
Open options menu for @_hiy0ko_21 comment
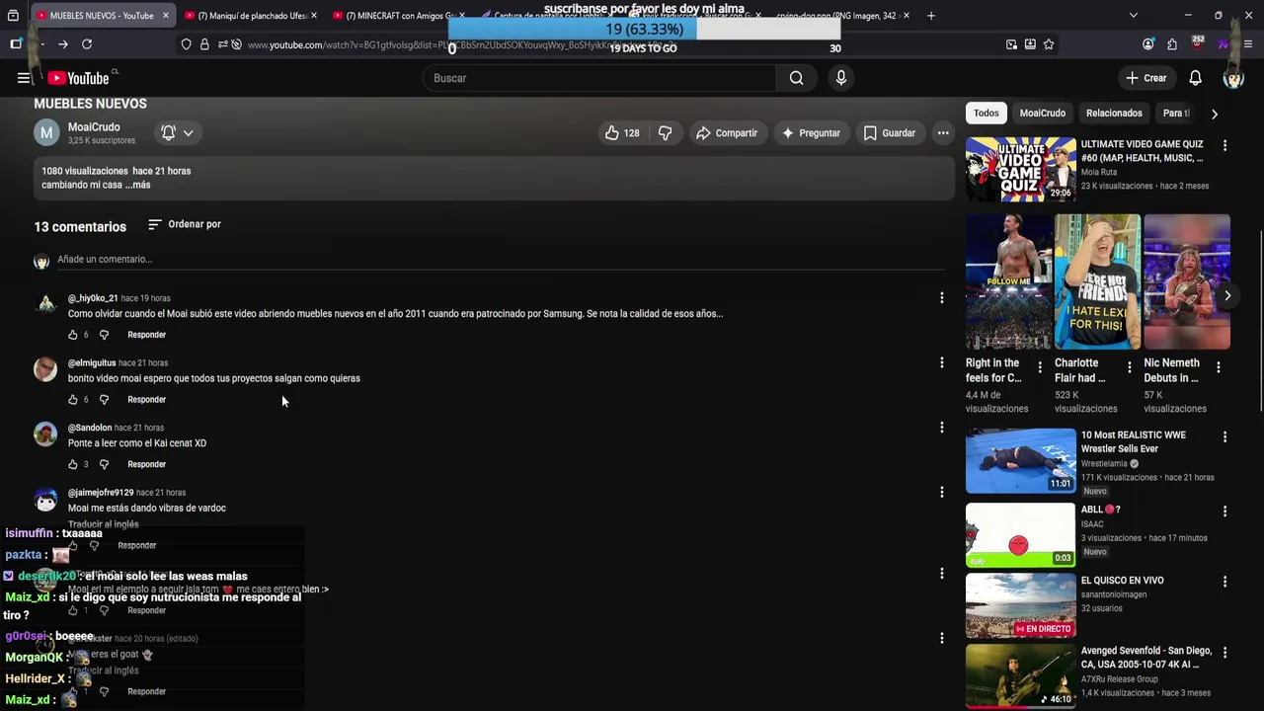942,297
